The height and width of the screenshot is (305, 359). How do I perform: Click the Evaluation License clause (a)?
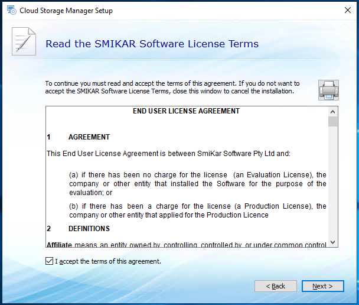pos(198,184)
